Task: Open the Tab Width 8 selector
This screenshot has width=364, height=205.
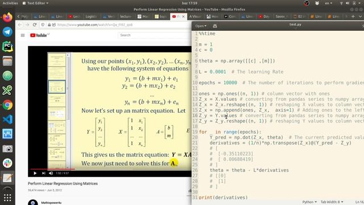Action: pyautogui.click(x=332, y=202)
